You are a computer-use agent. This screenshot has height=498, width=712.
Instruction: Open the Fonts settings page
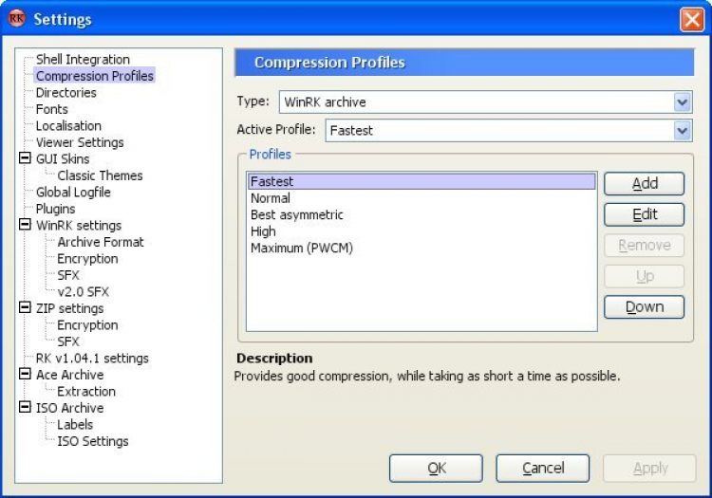[52, 109]
